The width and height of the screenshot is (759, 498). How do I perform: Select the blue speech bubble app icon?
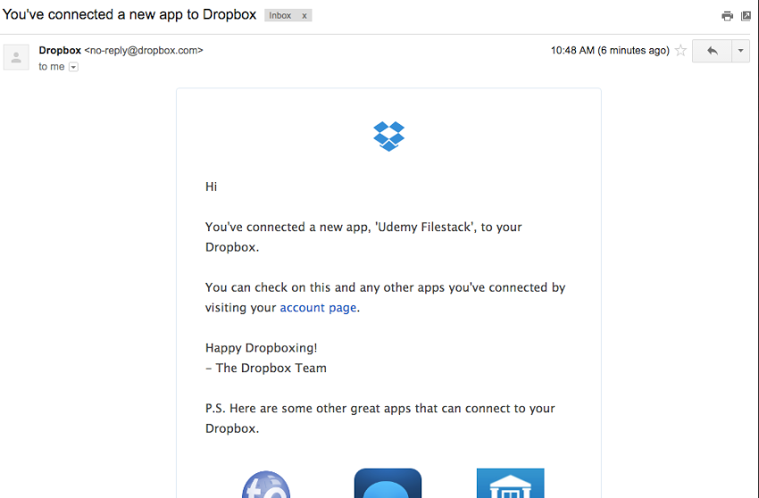[x=388, y=483]
